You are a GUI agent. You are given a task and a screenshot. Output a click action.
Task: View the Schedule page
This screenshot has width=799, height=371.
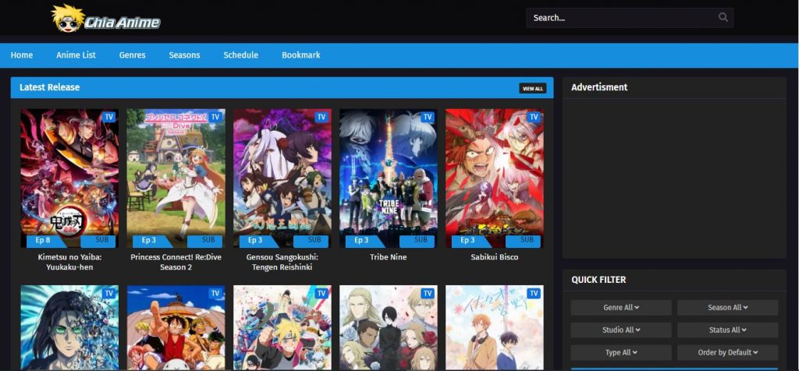[240, 55]
